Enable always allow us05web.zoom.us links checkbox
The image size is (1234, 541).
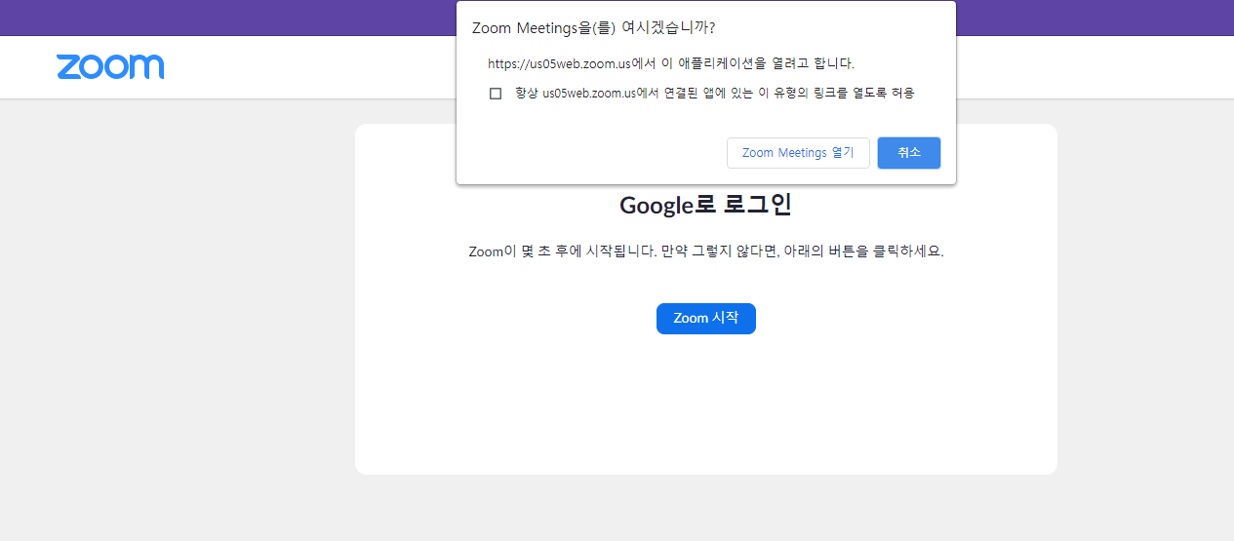[x=496, y=94]
